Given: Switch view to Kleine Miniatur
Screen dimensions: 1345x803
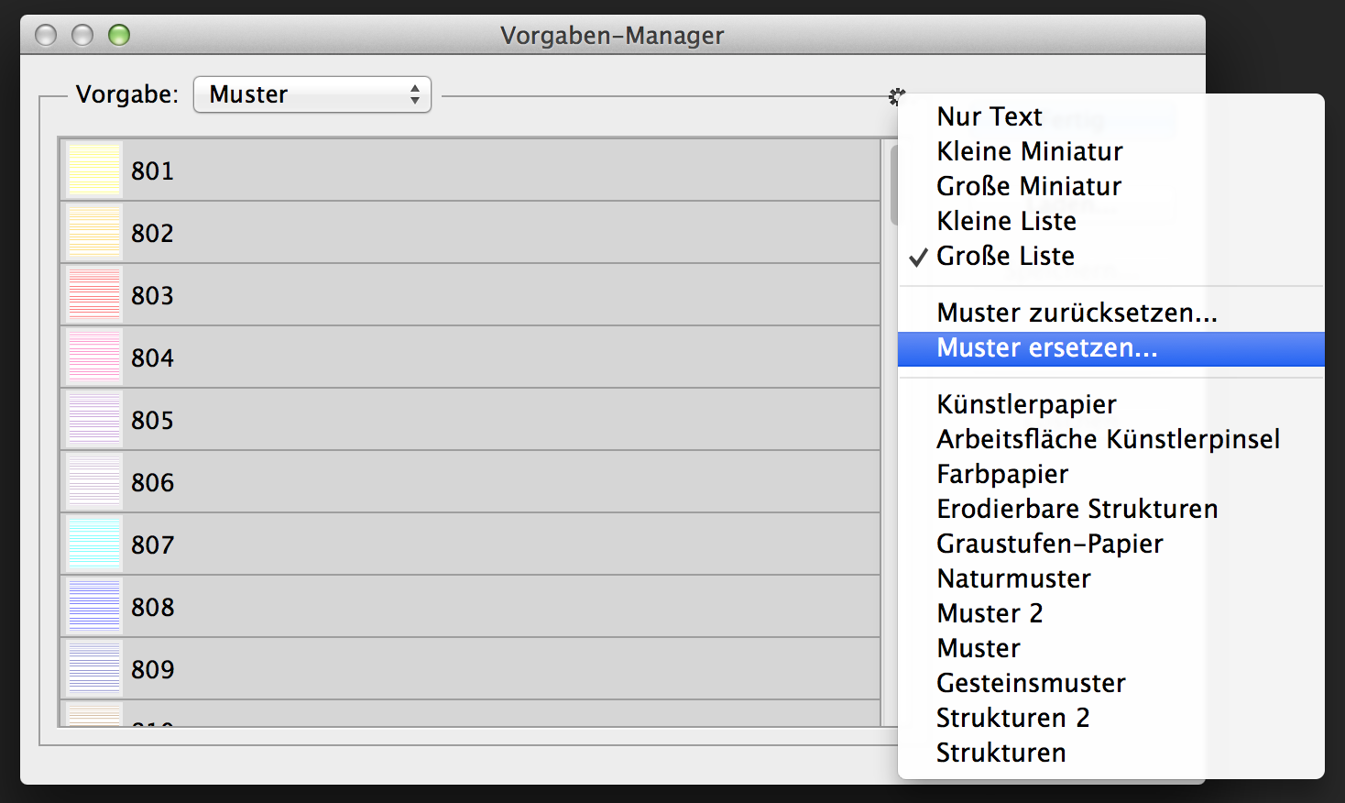Looking at the screenshot, I should [1029, 151].
